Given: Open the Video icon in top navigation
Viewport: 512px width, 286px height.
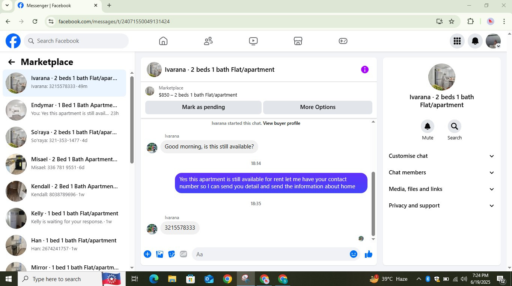Looking at the screenshot, I should tap(253, 41).
